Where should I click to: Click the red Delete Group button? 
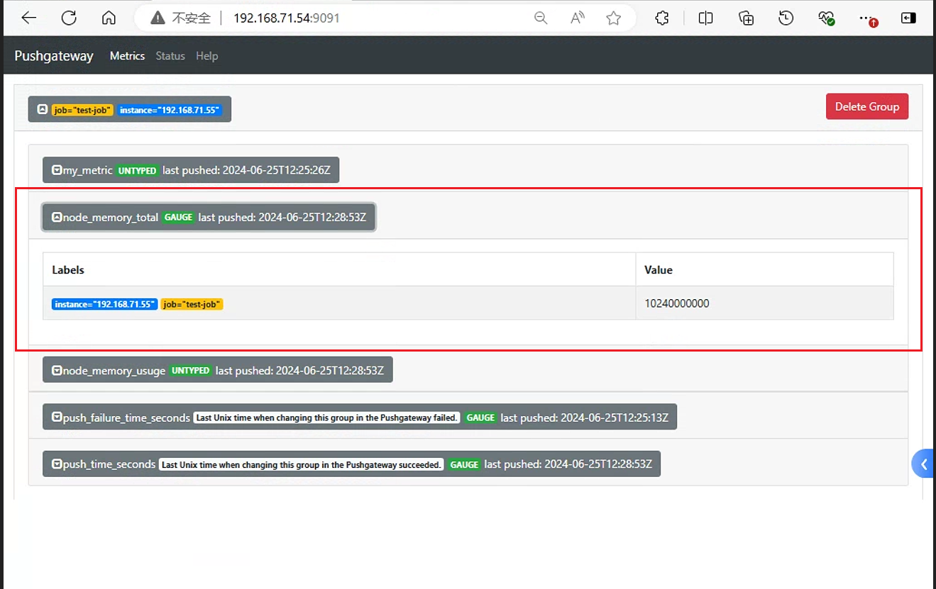[x=867, y=106]
